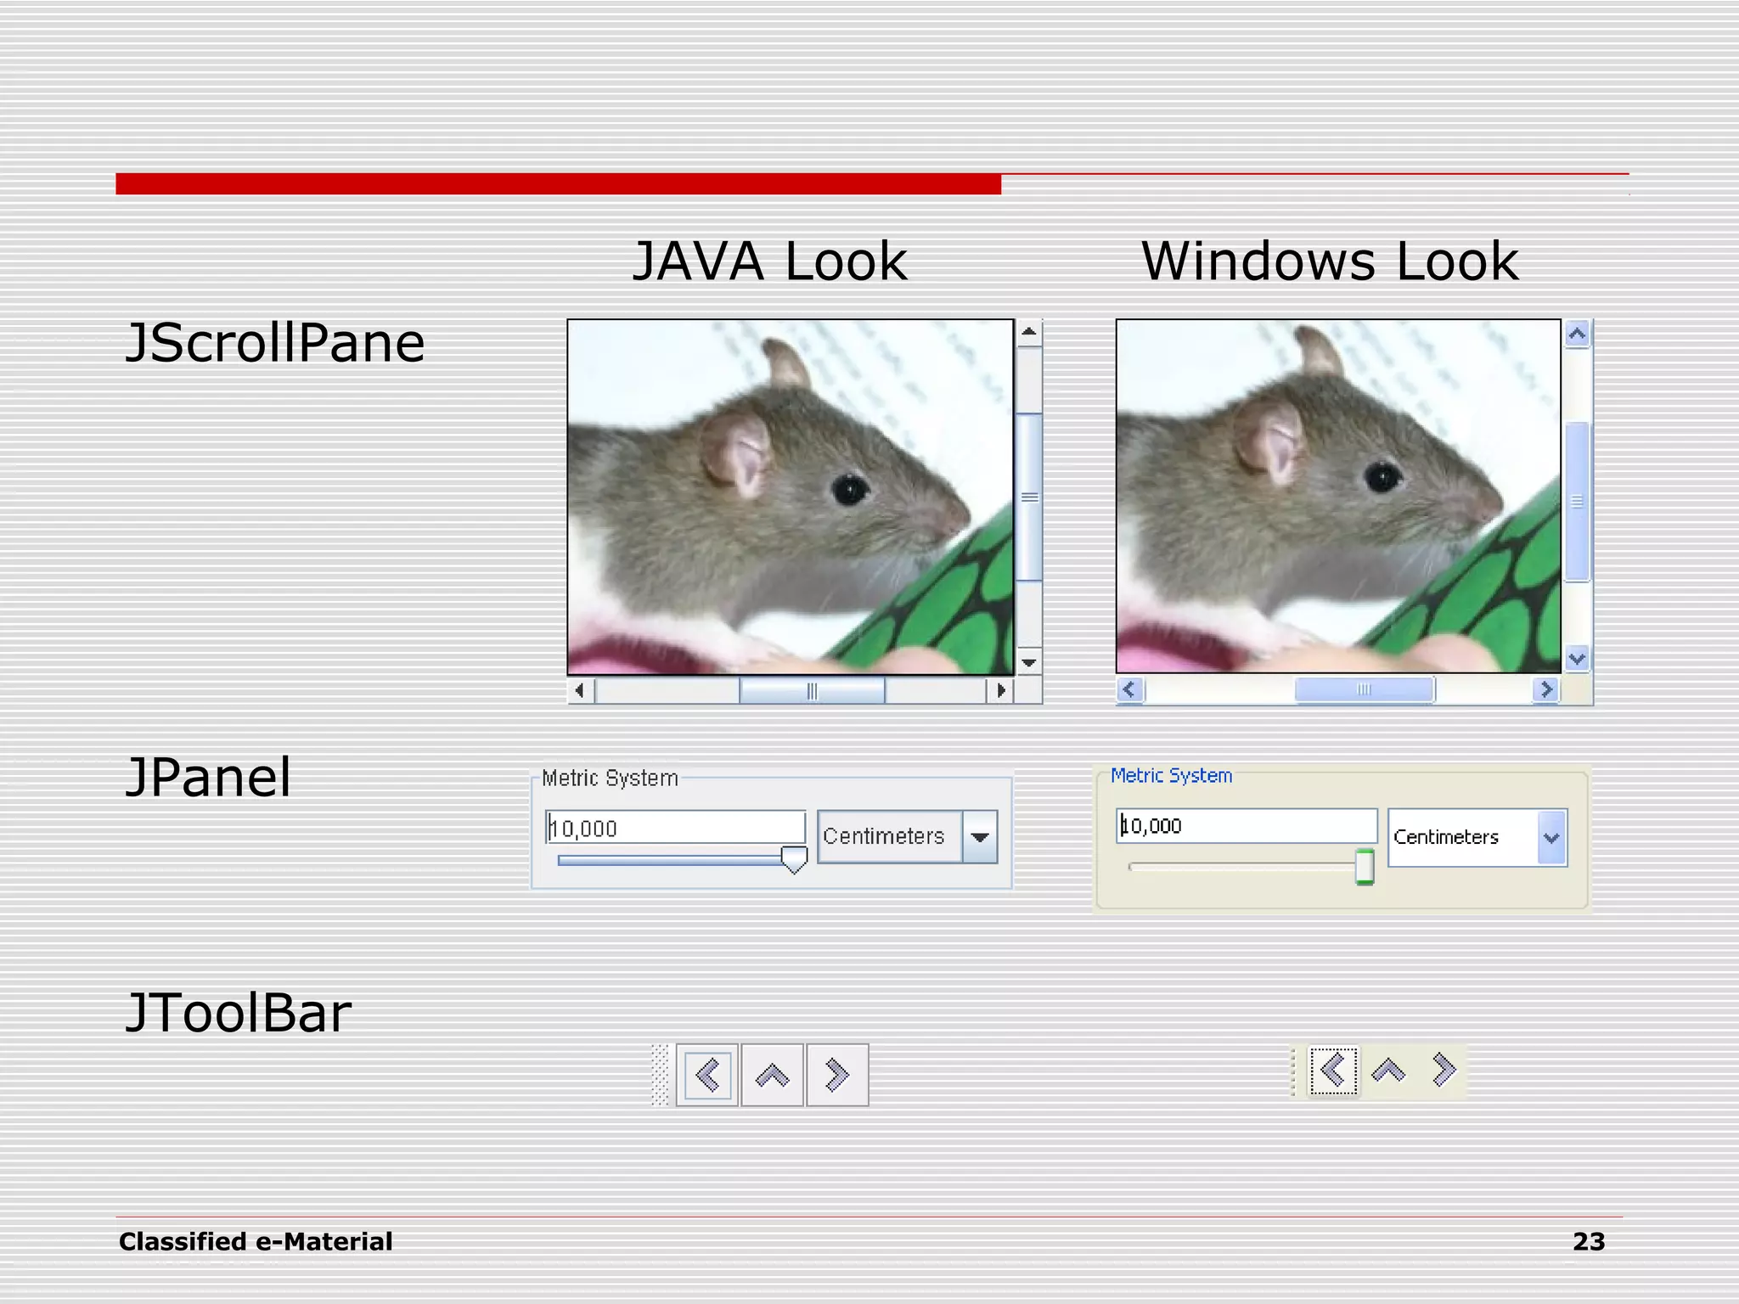Click the Windows Look vertical scrollbar thumb
The width and height of the screenshot is (1739, 1304).
pos(1578,502)
